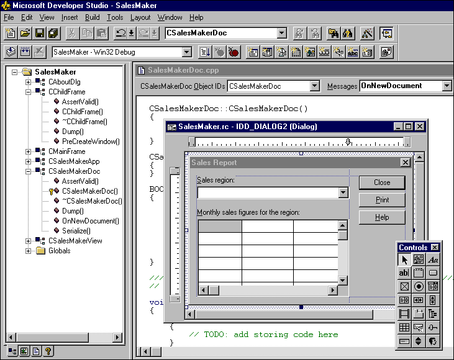
Task: Open the Messages OnNewDocument dropdown
Action: pos(447,86)
